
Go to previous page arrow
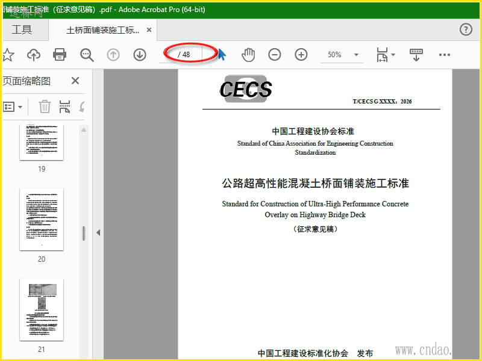113,55
